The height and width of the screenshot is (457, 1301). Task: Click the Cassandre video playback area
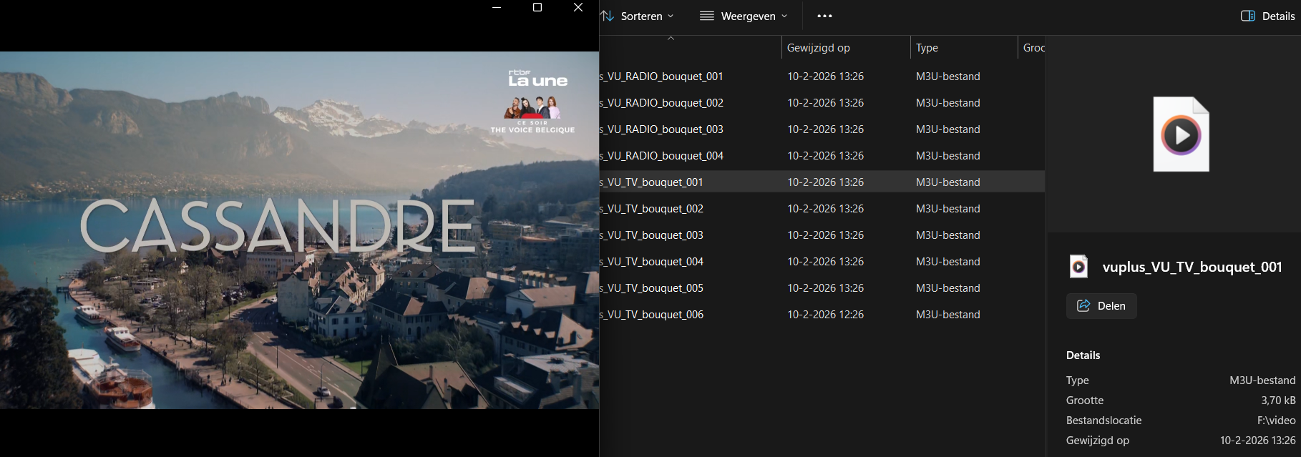coord(299,230)
